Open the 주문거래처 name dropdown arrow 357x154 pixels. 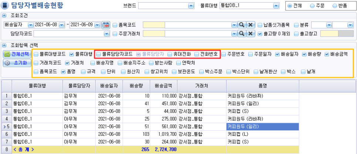(x=234, y=34)
